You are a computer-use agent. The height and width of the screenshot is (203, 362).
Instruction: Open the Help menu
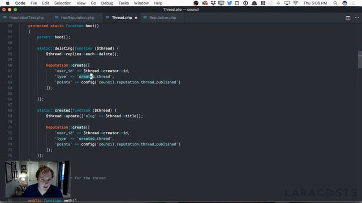point(158,3)
